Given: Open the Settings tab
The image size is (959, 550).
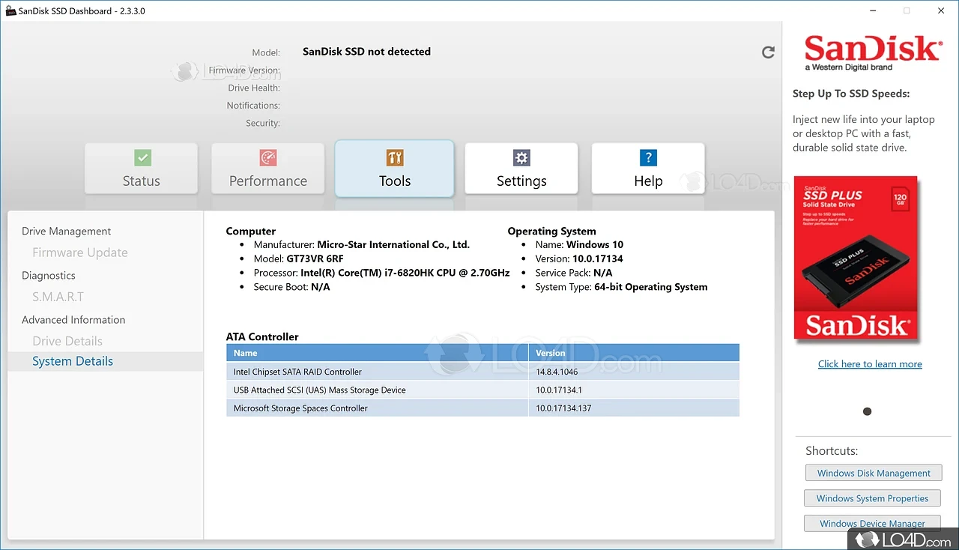Looking at the screenshot, I should coord(521,169).
